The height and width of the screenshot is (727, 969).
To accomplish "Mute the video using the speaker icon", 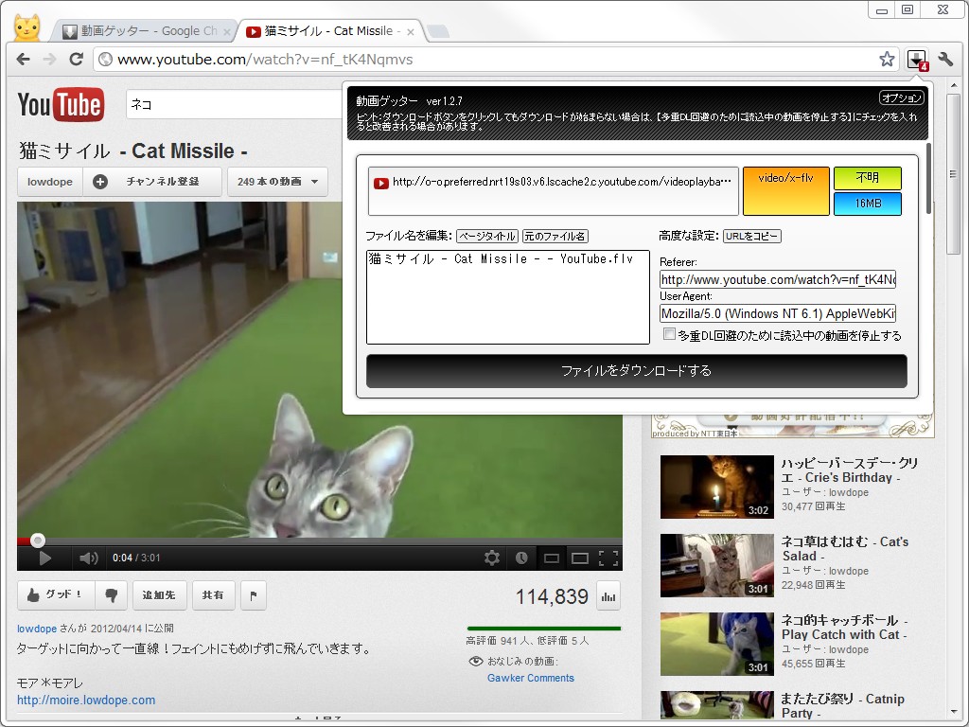I will click(x=88, y=559).
